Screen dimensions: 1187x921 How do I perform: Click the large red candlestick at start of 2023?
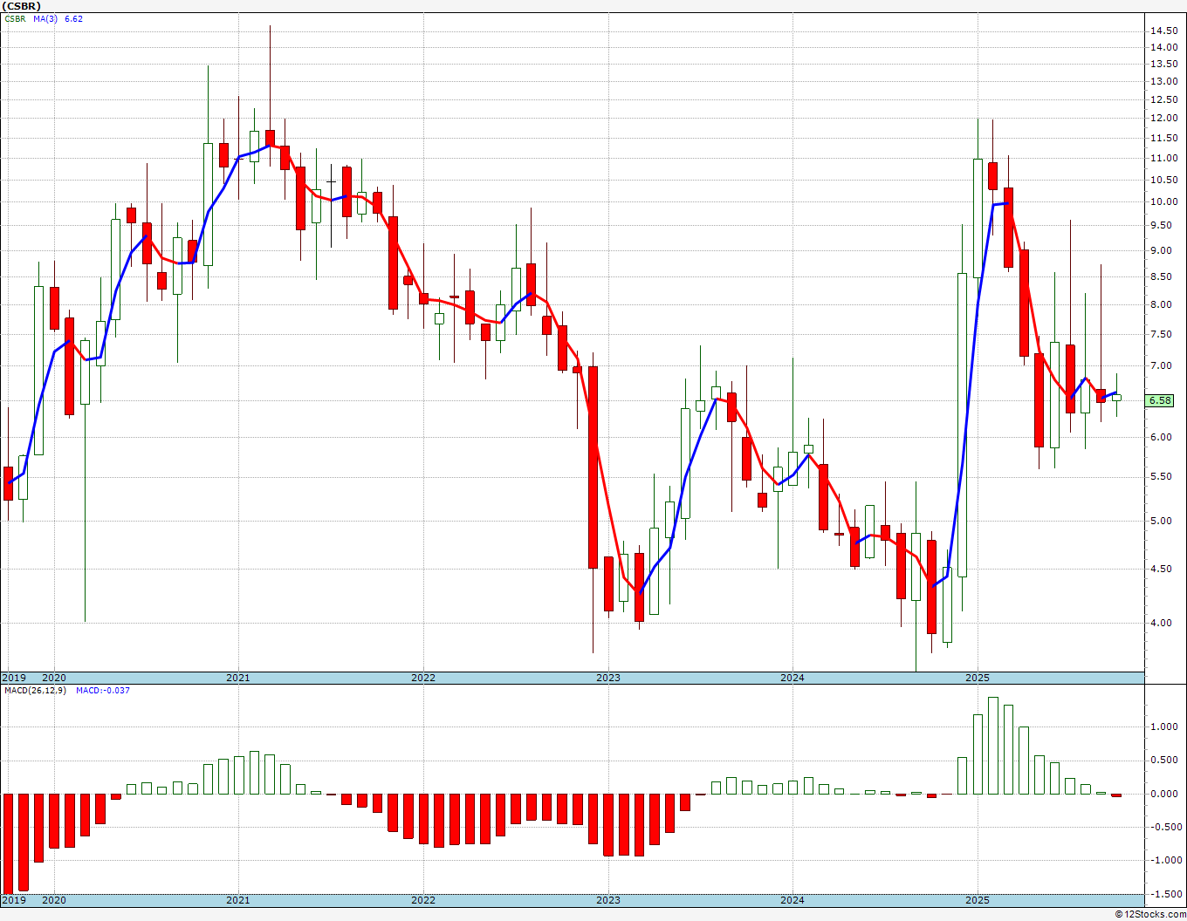(x=593, y=467)
